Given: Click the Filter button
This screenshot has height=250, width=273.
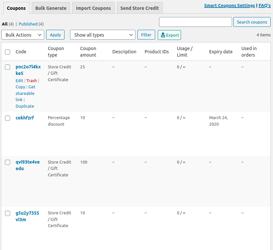Looking at the screenshot, I should (x=146, y=35).
